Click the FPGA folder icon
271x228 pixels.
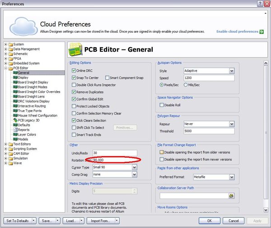(11, 58)
